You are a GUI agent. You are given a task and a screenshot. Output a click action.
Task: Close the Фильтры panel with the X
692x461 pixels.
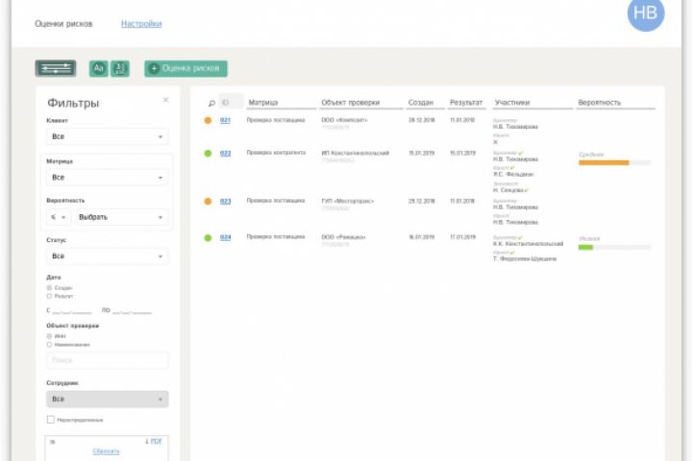[166, 100]
